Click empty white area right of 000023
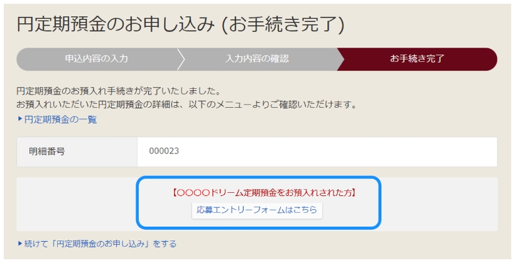This screenshot has width=515, height=263. [339, 152]
